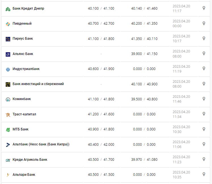Click the Индустриалбанк logo icon
This screenshot has width=212, height=184.
(x=8, y=69)
